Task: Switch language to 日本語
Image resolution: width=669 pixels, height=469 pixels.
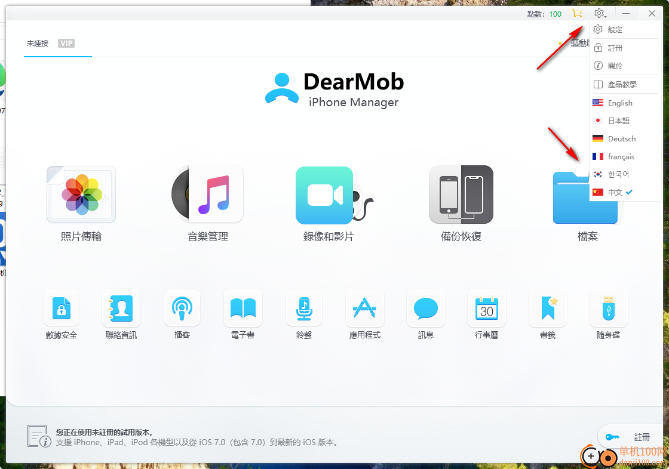Action: pos(625,121)
